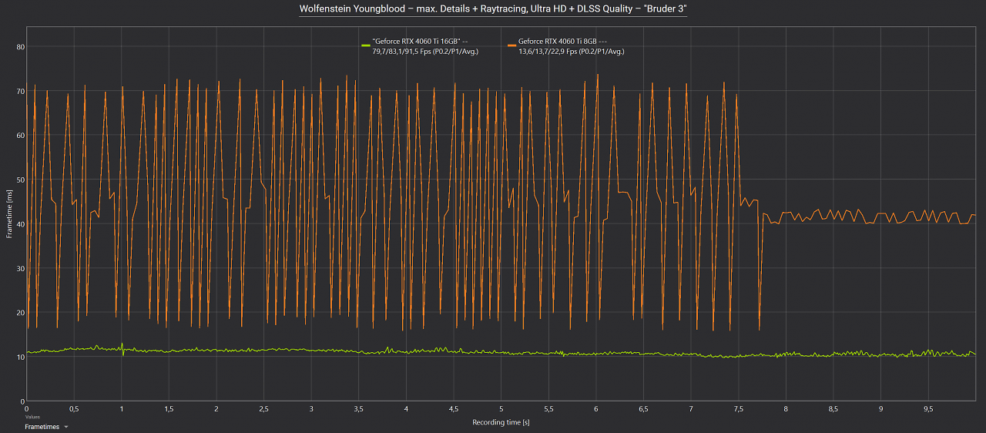The width and height of the screenshot is (986, 433).
Task: Open the Frametimes values dropdown
Action: [46, 426]
